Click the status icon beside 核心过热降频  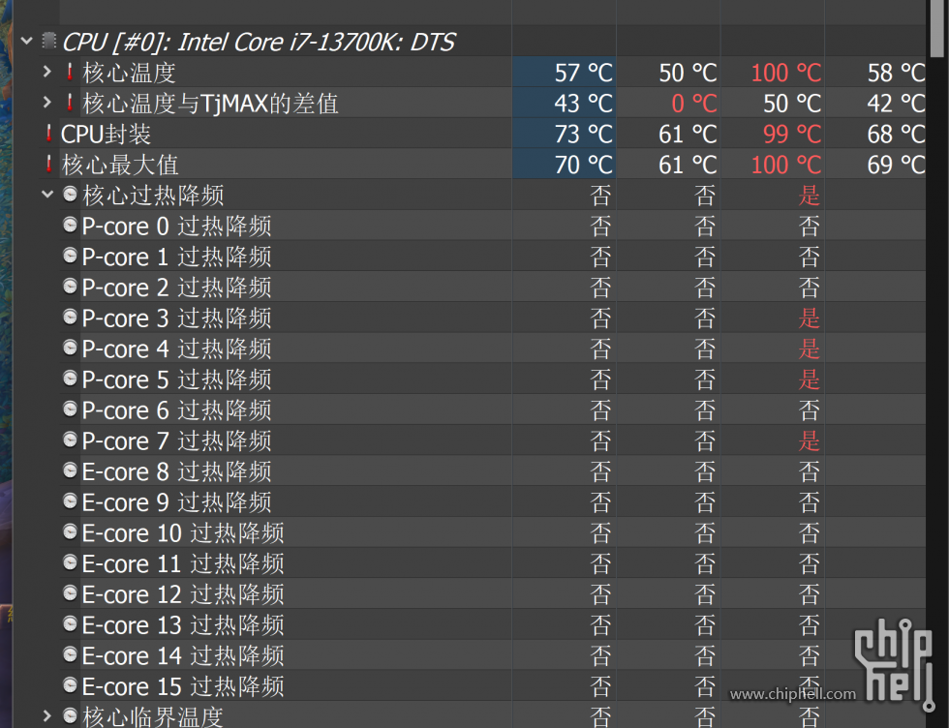pyautogui.click(x=70, y=195)
